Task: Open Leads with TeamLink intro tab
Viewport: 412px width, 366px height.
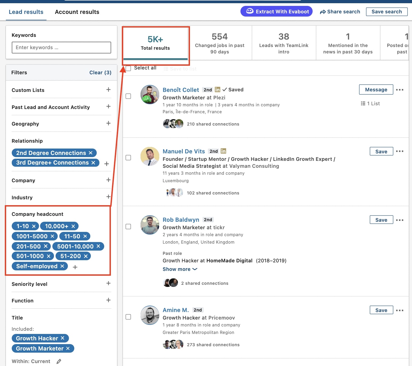Action: (x=284, y=43)
